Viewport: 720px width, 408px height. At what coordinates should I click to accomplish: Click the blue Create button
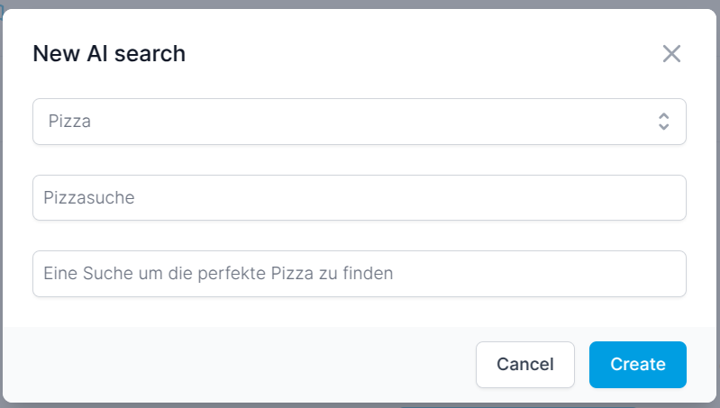point(638,365)
